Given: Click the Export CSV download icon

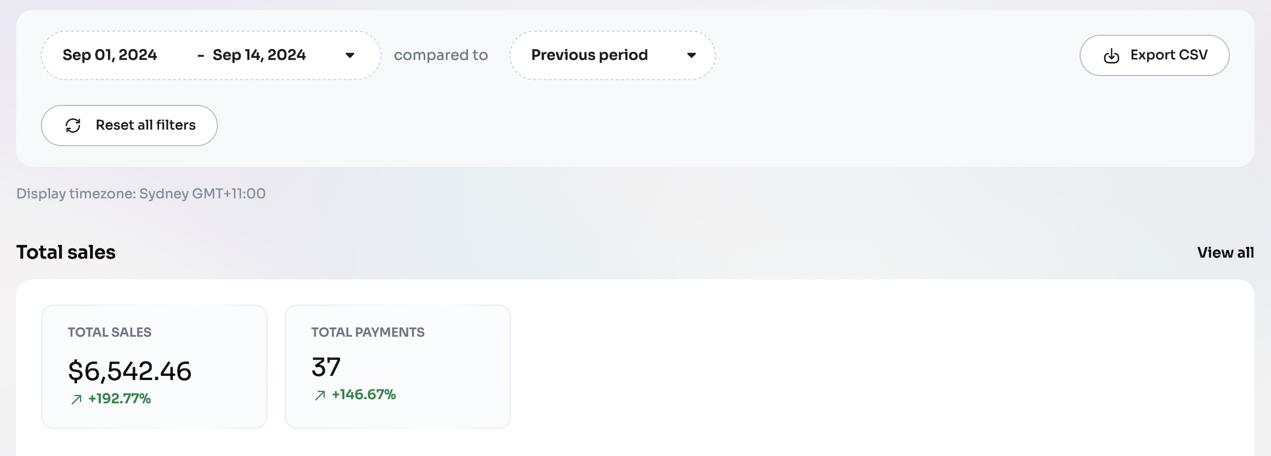Looking at the screenshot, I should coord(1111,56).
